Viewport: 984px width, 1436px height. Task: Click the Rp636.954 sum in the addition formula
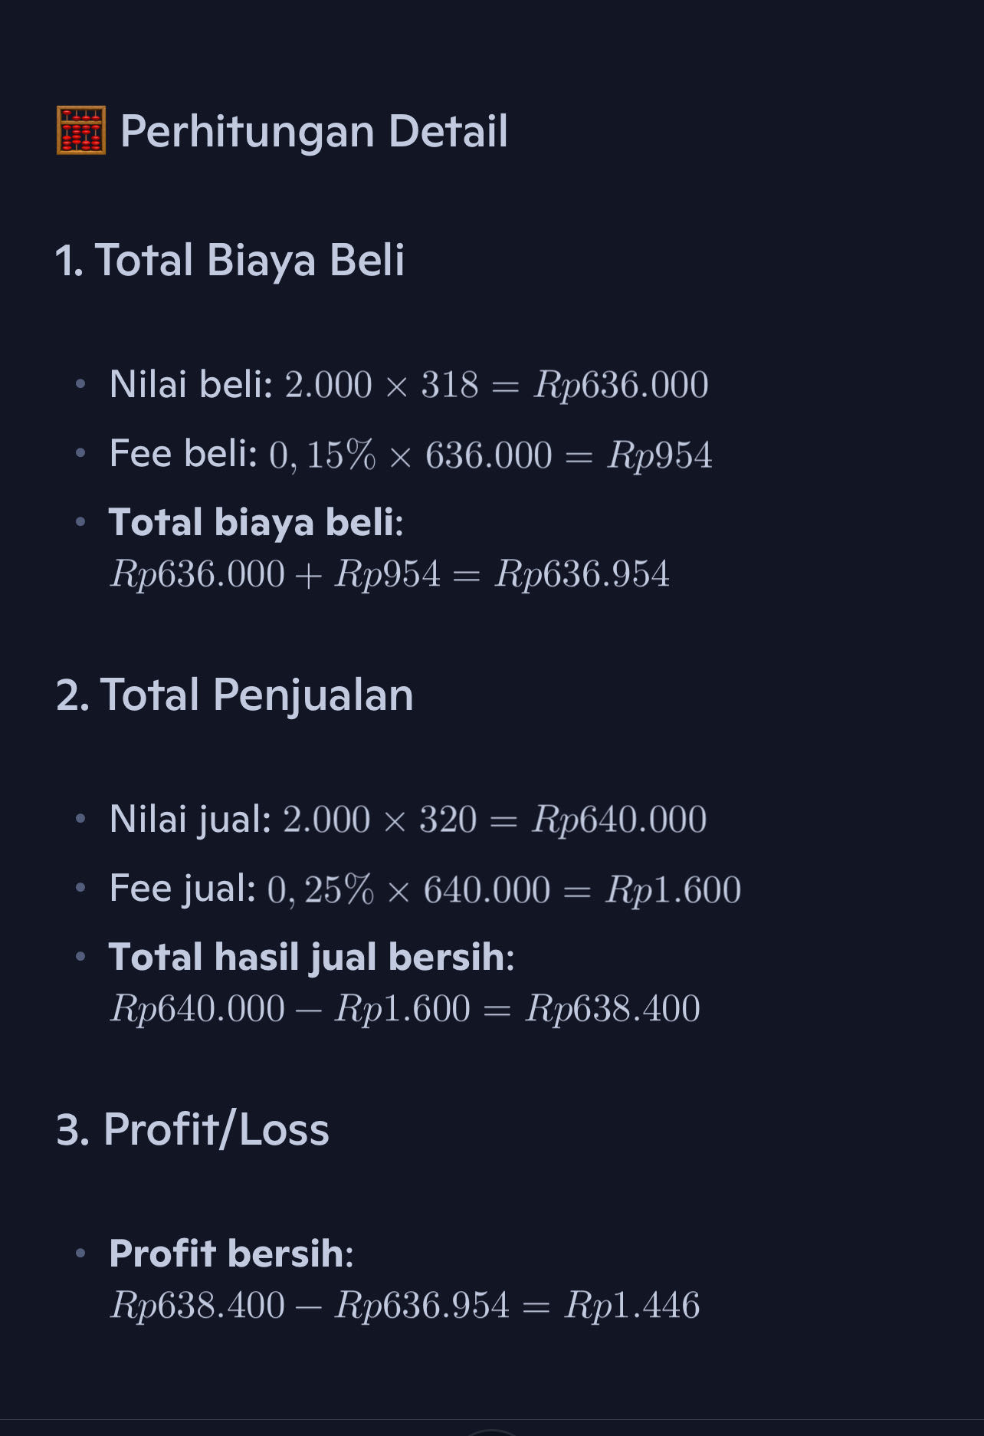click(x=582, y=574)
